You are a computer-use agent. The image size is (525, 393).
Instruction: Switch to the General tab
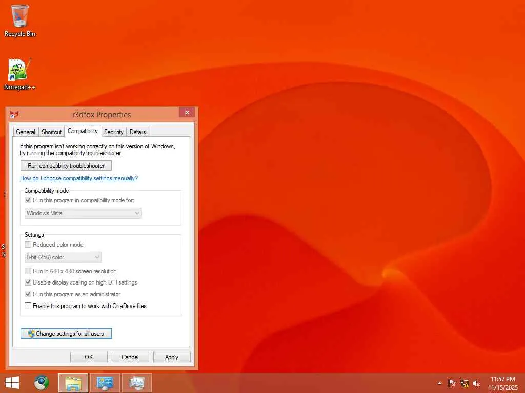[x=26, y=132]
